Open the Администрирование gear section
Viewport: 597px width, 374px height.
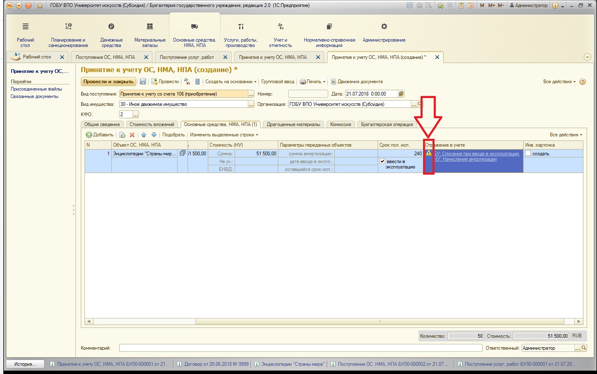tap(384, 33)
